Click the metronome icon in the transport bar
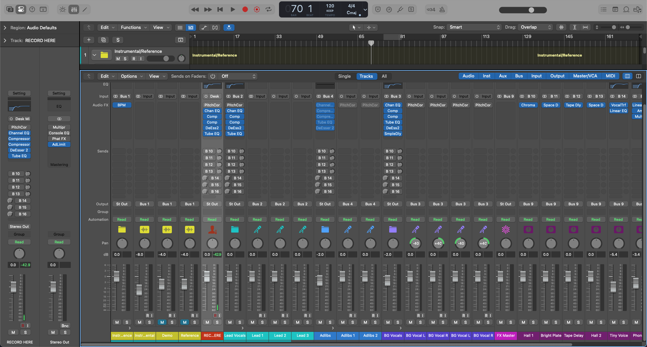 tap(442, 9)
